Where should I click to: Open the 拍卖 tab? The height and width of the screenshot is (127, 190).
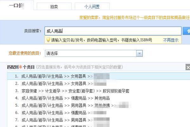pos(54,6)
